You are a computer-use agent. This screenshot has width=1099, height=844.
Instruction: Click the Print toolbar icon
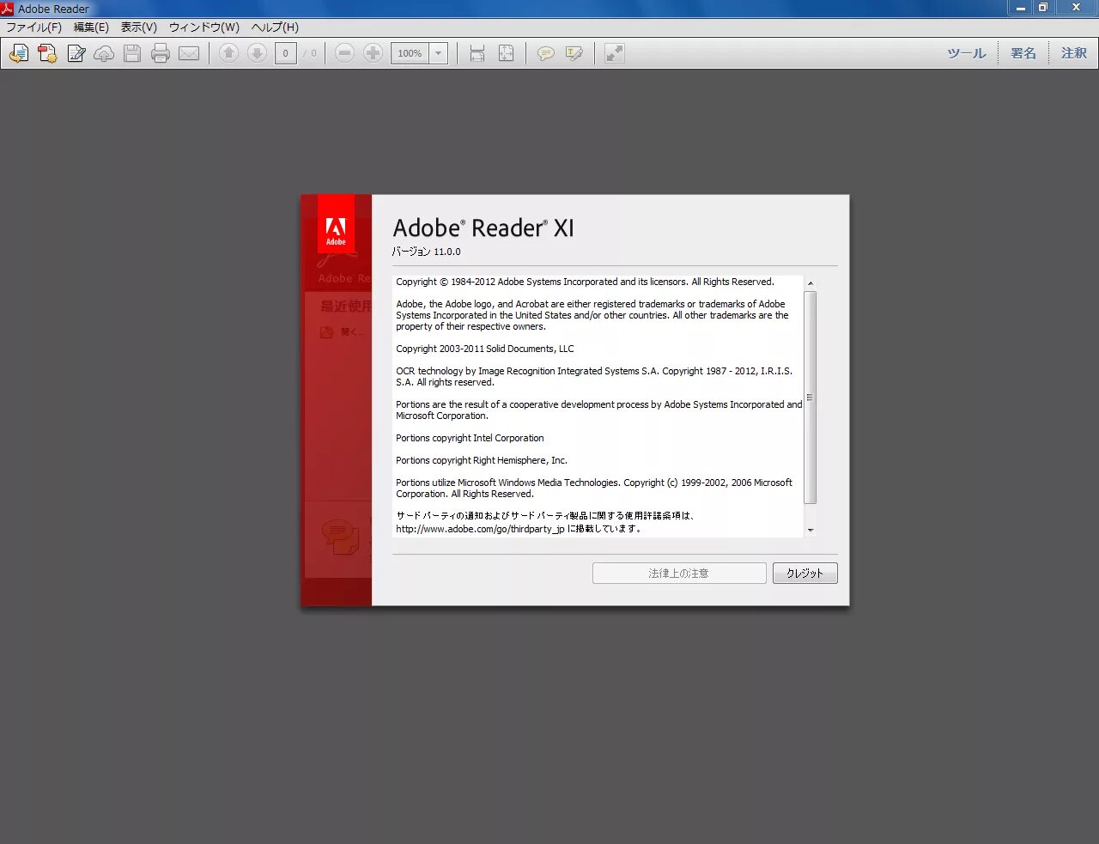[x=161, y=53]
